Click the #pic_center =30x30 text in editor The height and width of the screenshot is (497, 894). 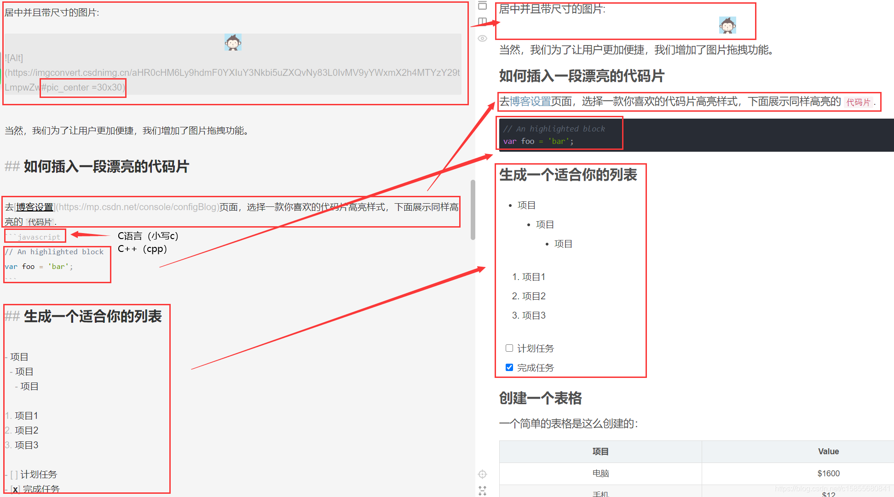click(83, 87)
